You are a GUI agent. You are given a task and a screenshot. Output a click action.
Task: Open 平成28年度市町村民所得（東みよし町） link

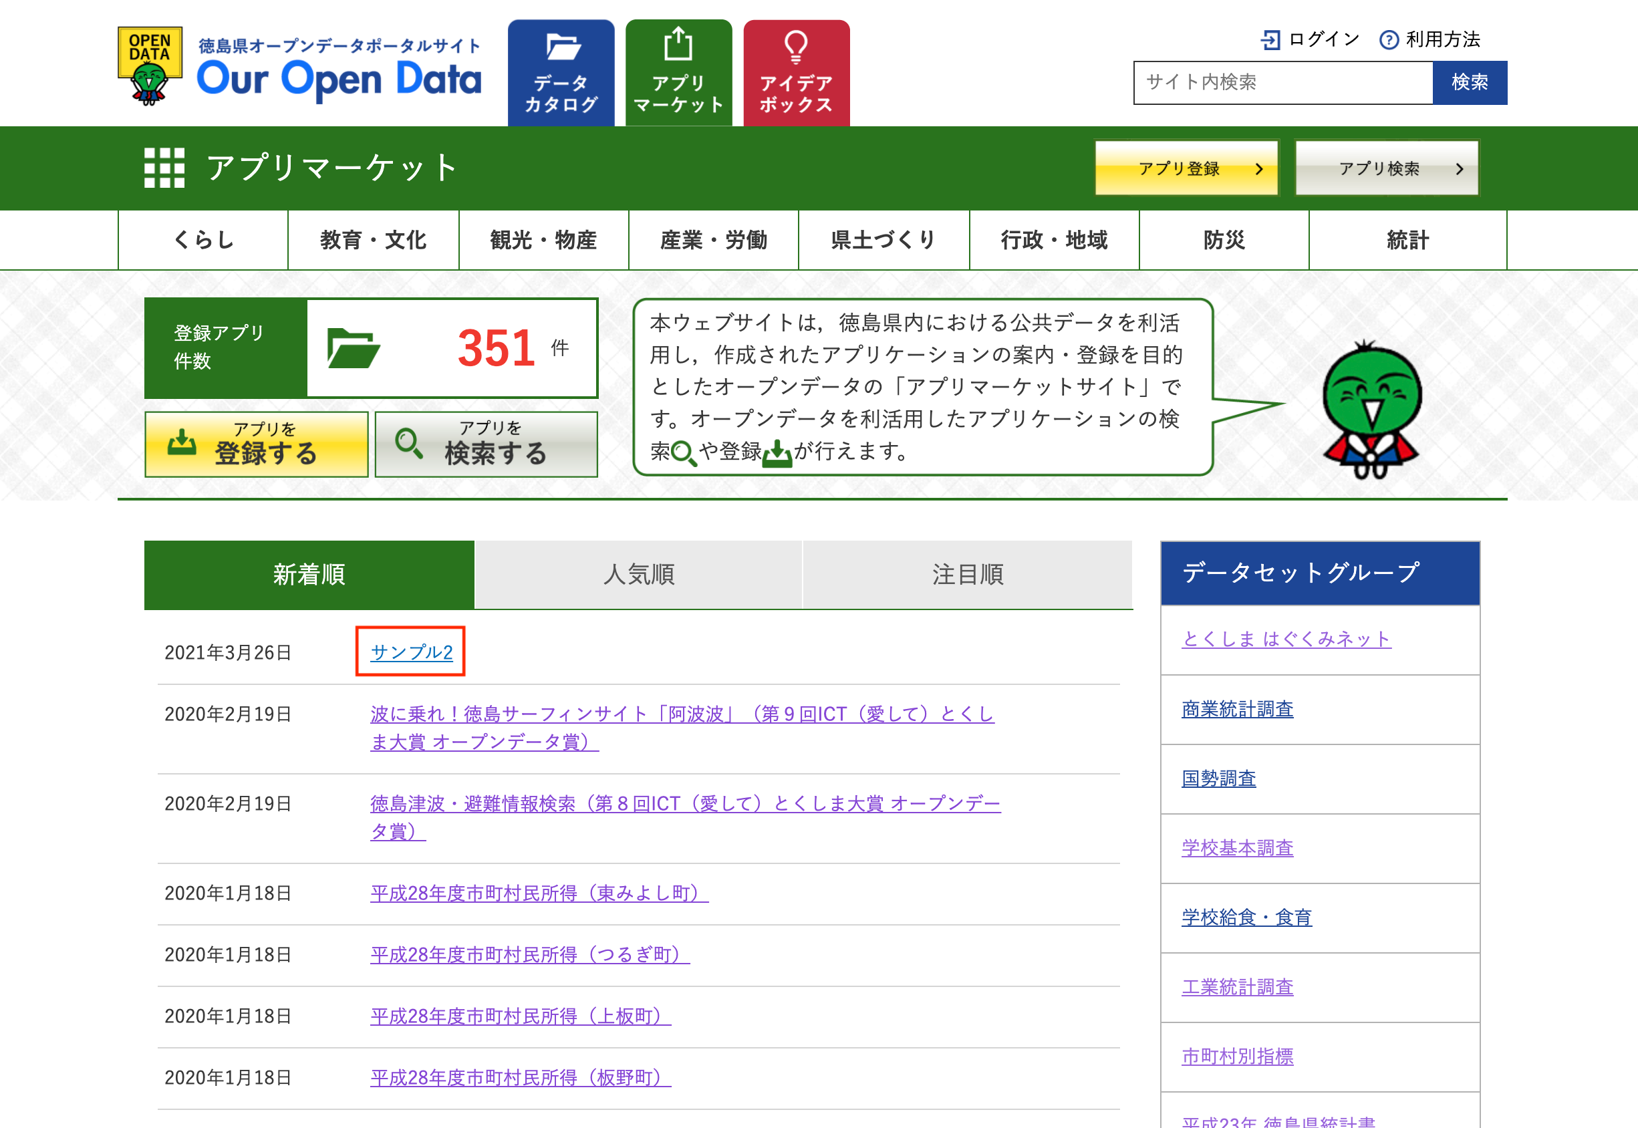pos(539,893)
